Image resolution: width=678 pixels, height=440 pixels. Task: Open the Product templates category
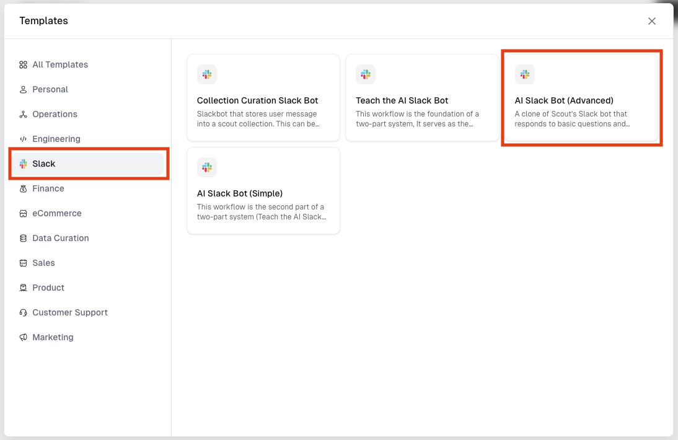click(x=48, y=288)
